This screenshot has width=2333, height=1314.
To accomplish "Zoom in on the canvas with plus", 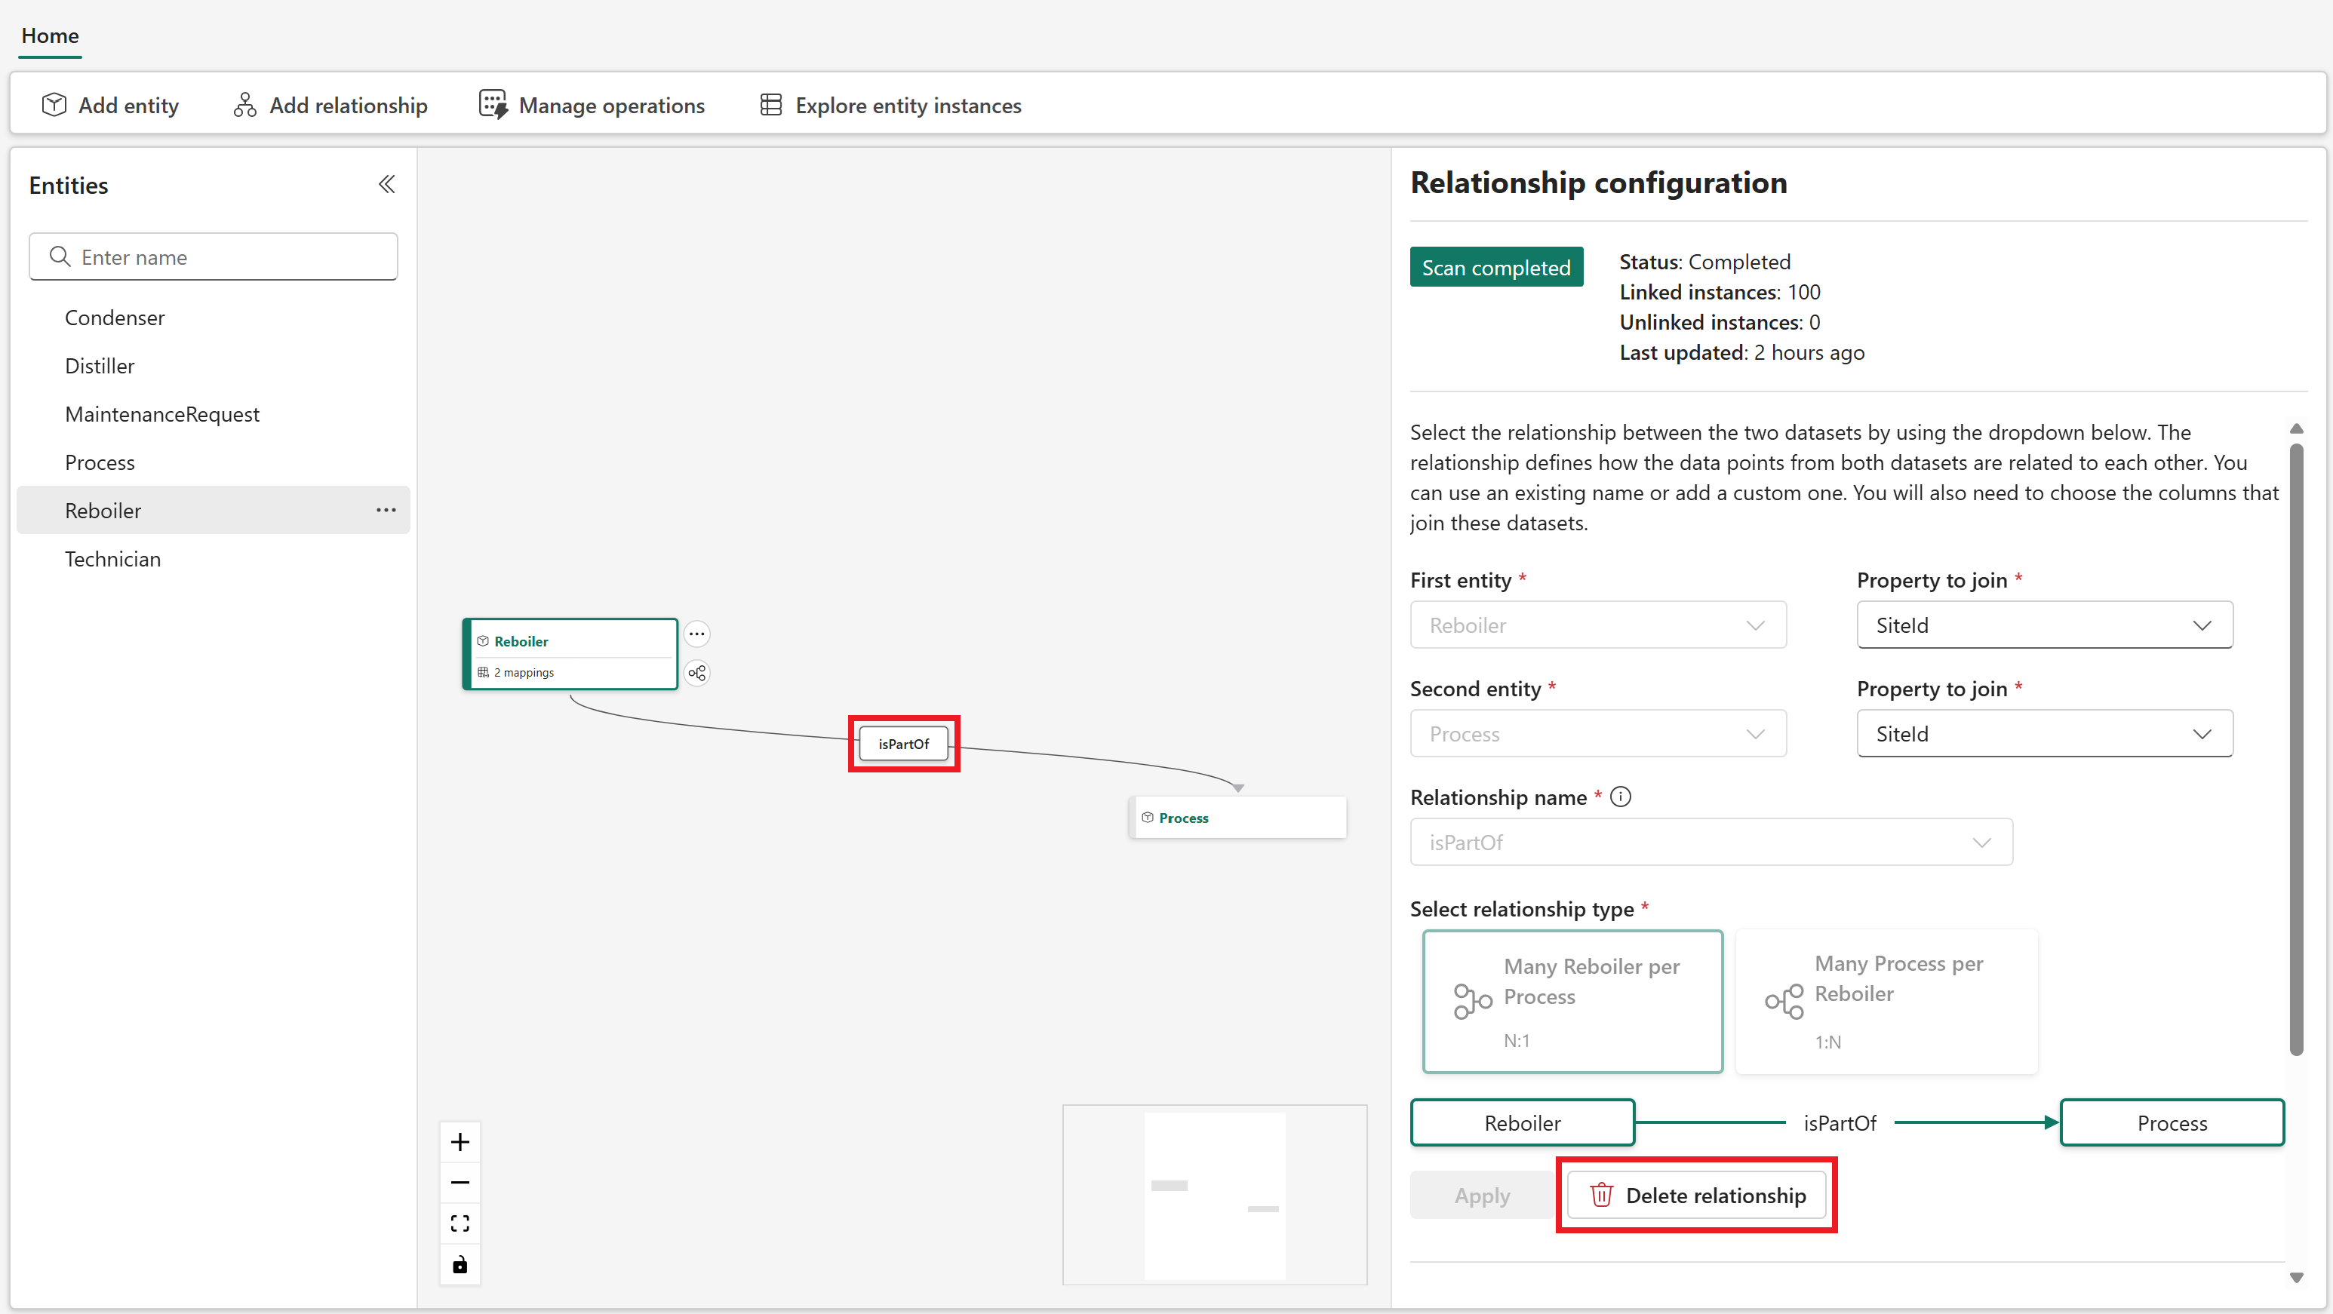I will [460, 1143].
